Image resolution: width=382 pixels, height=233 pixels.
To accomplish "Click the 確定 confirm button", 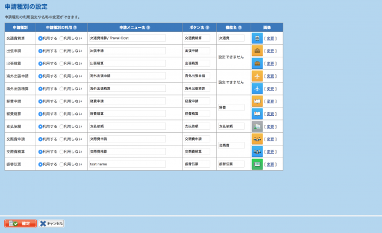I will [20, 223].
